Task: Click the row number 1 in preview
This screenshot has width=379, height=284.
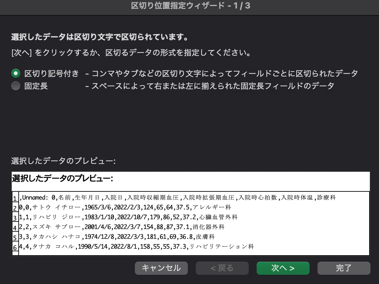Action: (x=15, y=198)
